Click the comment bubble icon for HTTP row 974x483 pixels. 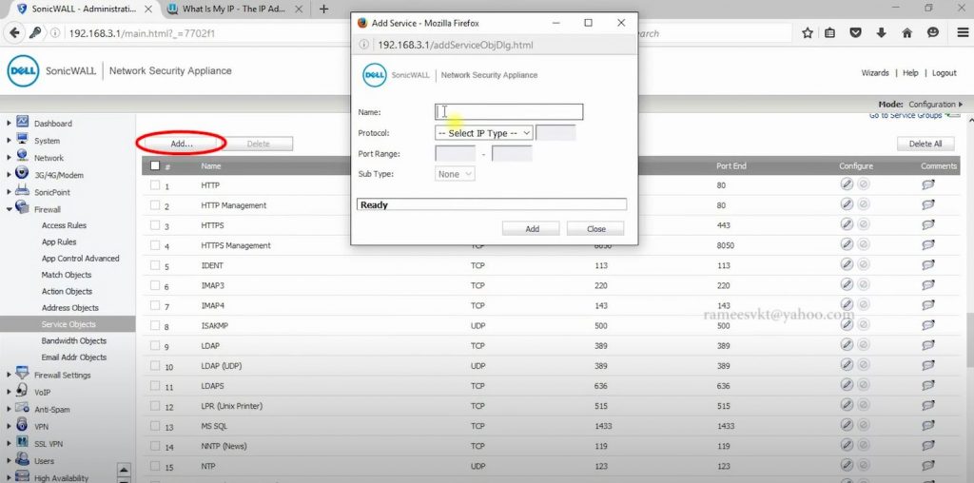(x=928, y=185)
